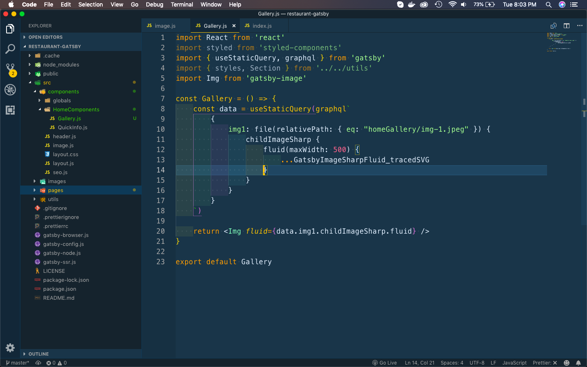This screenshot has width=587, height=367.
Task: Open the .gitignore file
Action: (x=81, y=208)
